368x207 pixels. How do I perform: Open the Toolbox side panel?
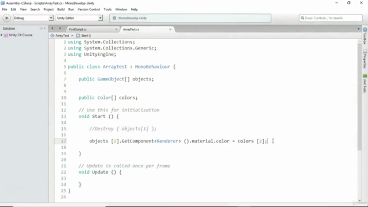365,36
